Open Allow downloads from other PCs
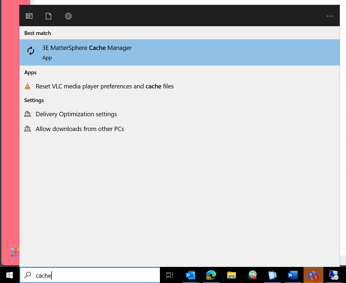Image resolution: width=346 pixels, height=283 pixels. 180,129
